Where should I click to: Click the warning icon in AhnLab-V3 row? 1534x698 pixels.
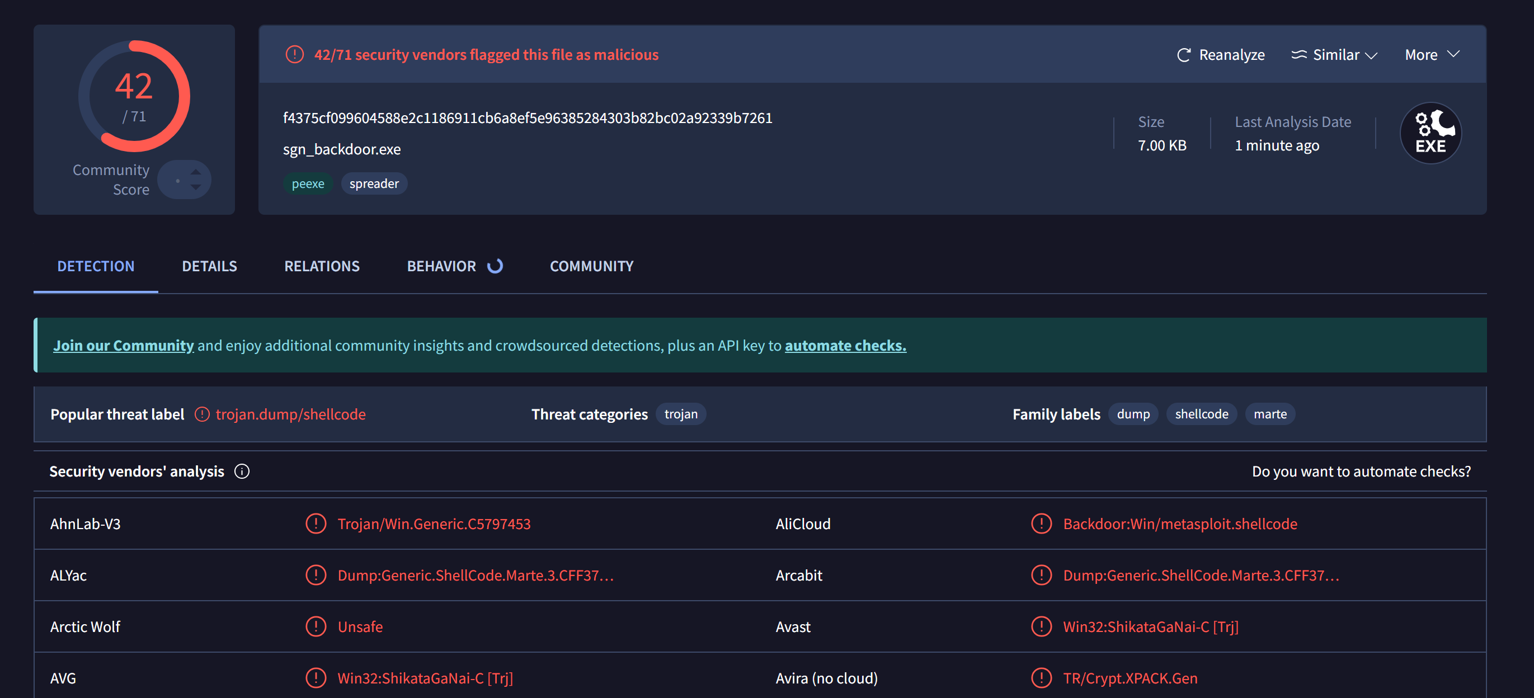pos(316,523)
